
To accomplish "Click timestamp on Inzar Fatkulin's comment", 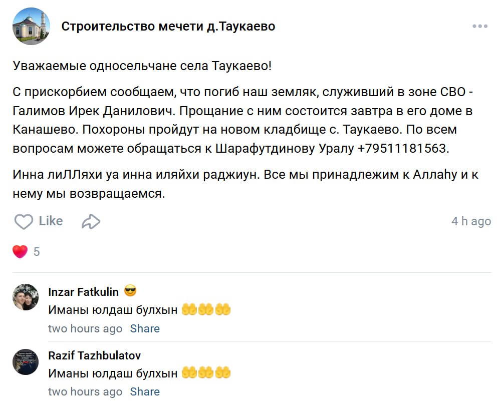I will point(85,329).
